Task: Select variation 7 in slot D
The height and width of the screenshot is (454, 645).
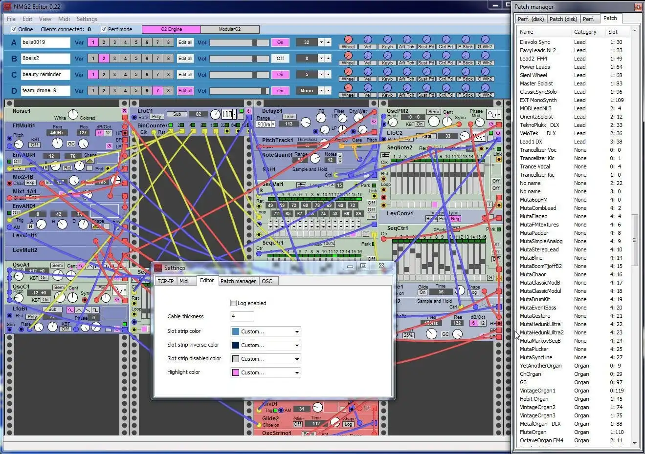Action: point(157,91)
